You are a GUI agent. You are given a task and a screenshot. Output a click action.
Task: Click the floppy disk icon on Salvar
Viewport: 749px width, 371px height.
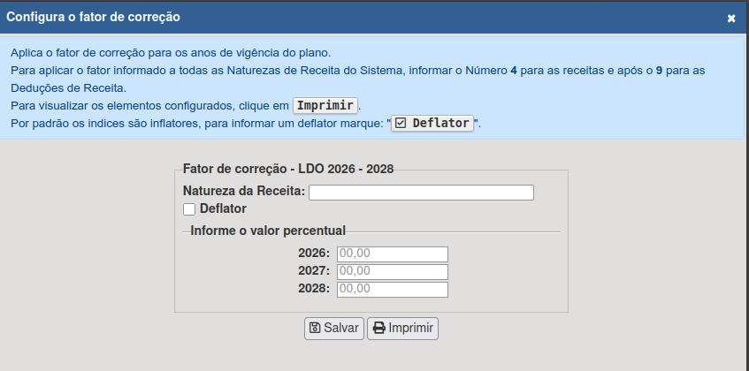tap(314, 329)
